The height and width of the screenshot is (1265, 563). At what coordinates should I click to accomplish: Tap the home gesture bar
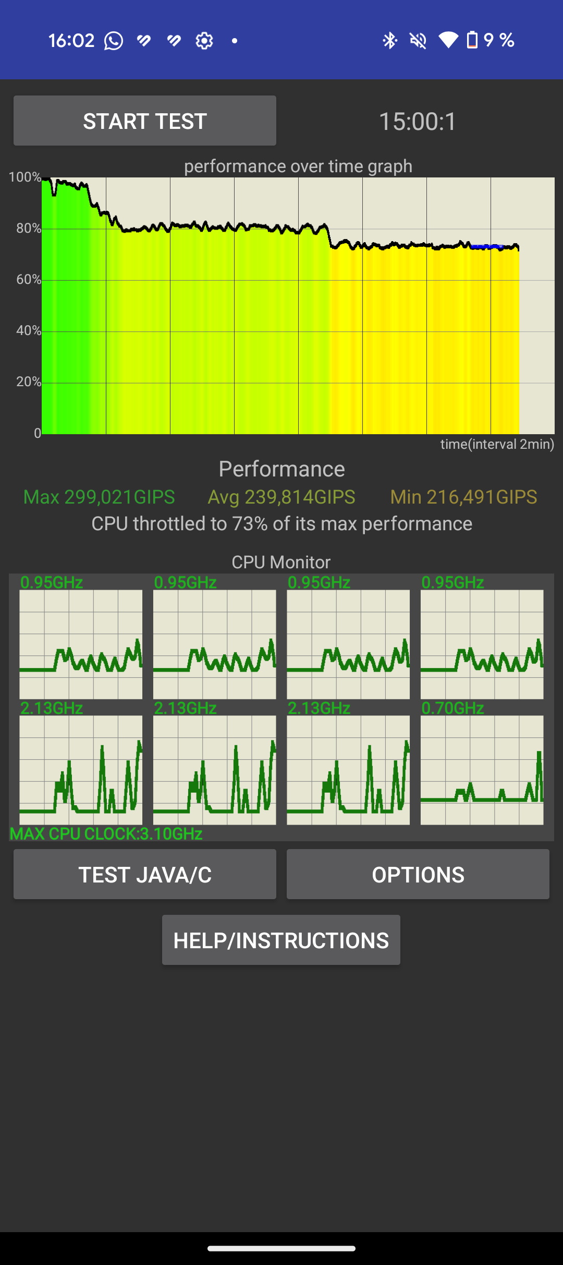pyautogui.click(x=281, y=1249)
